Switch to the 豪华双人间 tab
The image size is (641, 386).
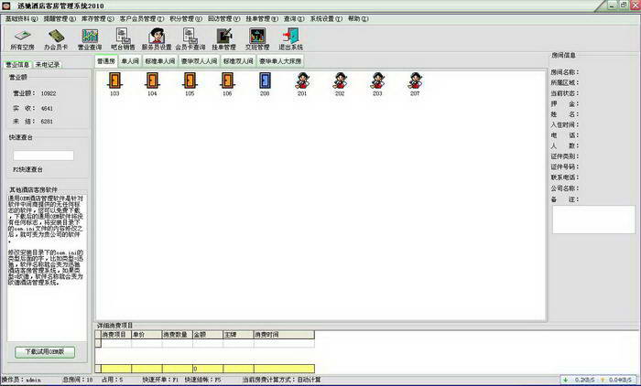click(x=199, y=61)
